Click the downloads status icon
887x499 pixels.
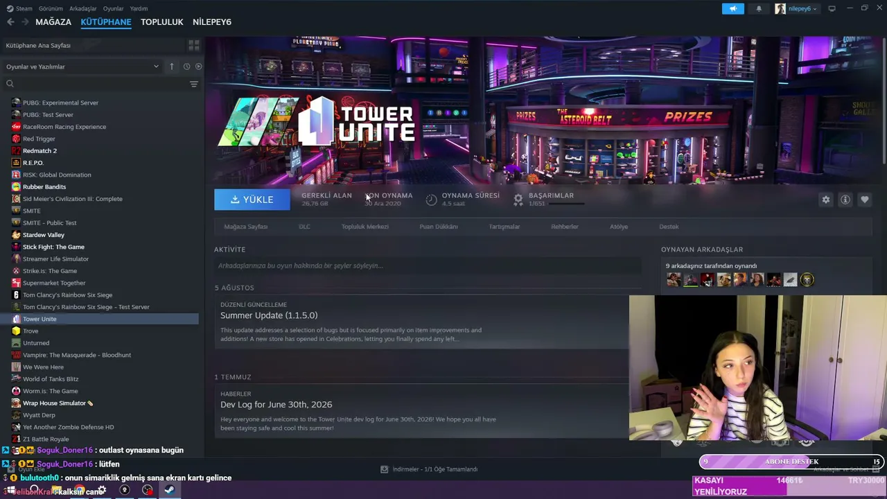(385, 469)
